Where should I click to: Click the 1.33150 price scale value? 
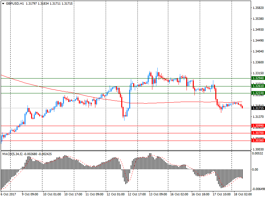(x=258, y=73)
